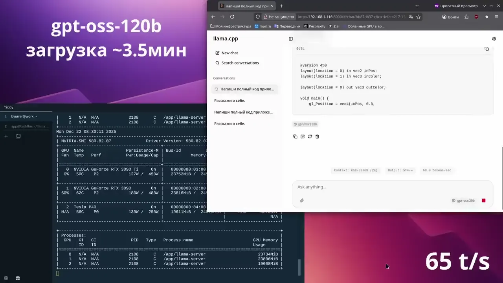The width and height of the screenshot is (503, 283).
Task: Open Моя инфраструктура bookmark folder
Action: tap(231, 26)
